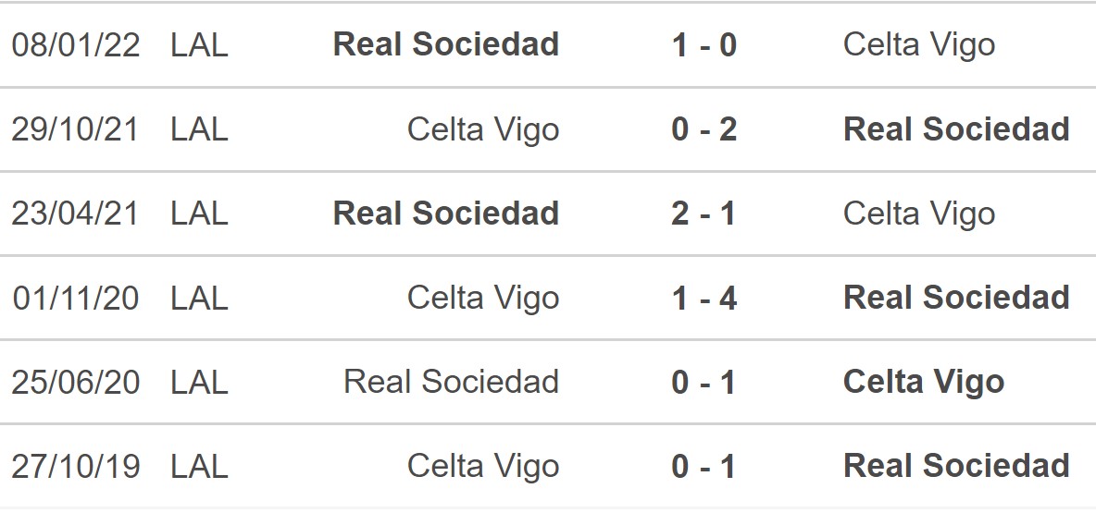1096x513 pixels.
Task: Click the date 08/01/22
Action: click(76, 44)
